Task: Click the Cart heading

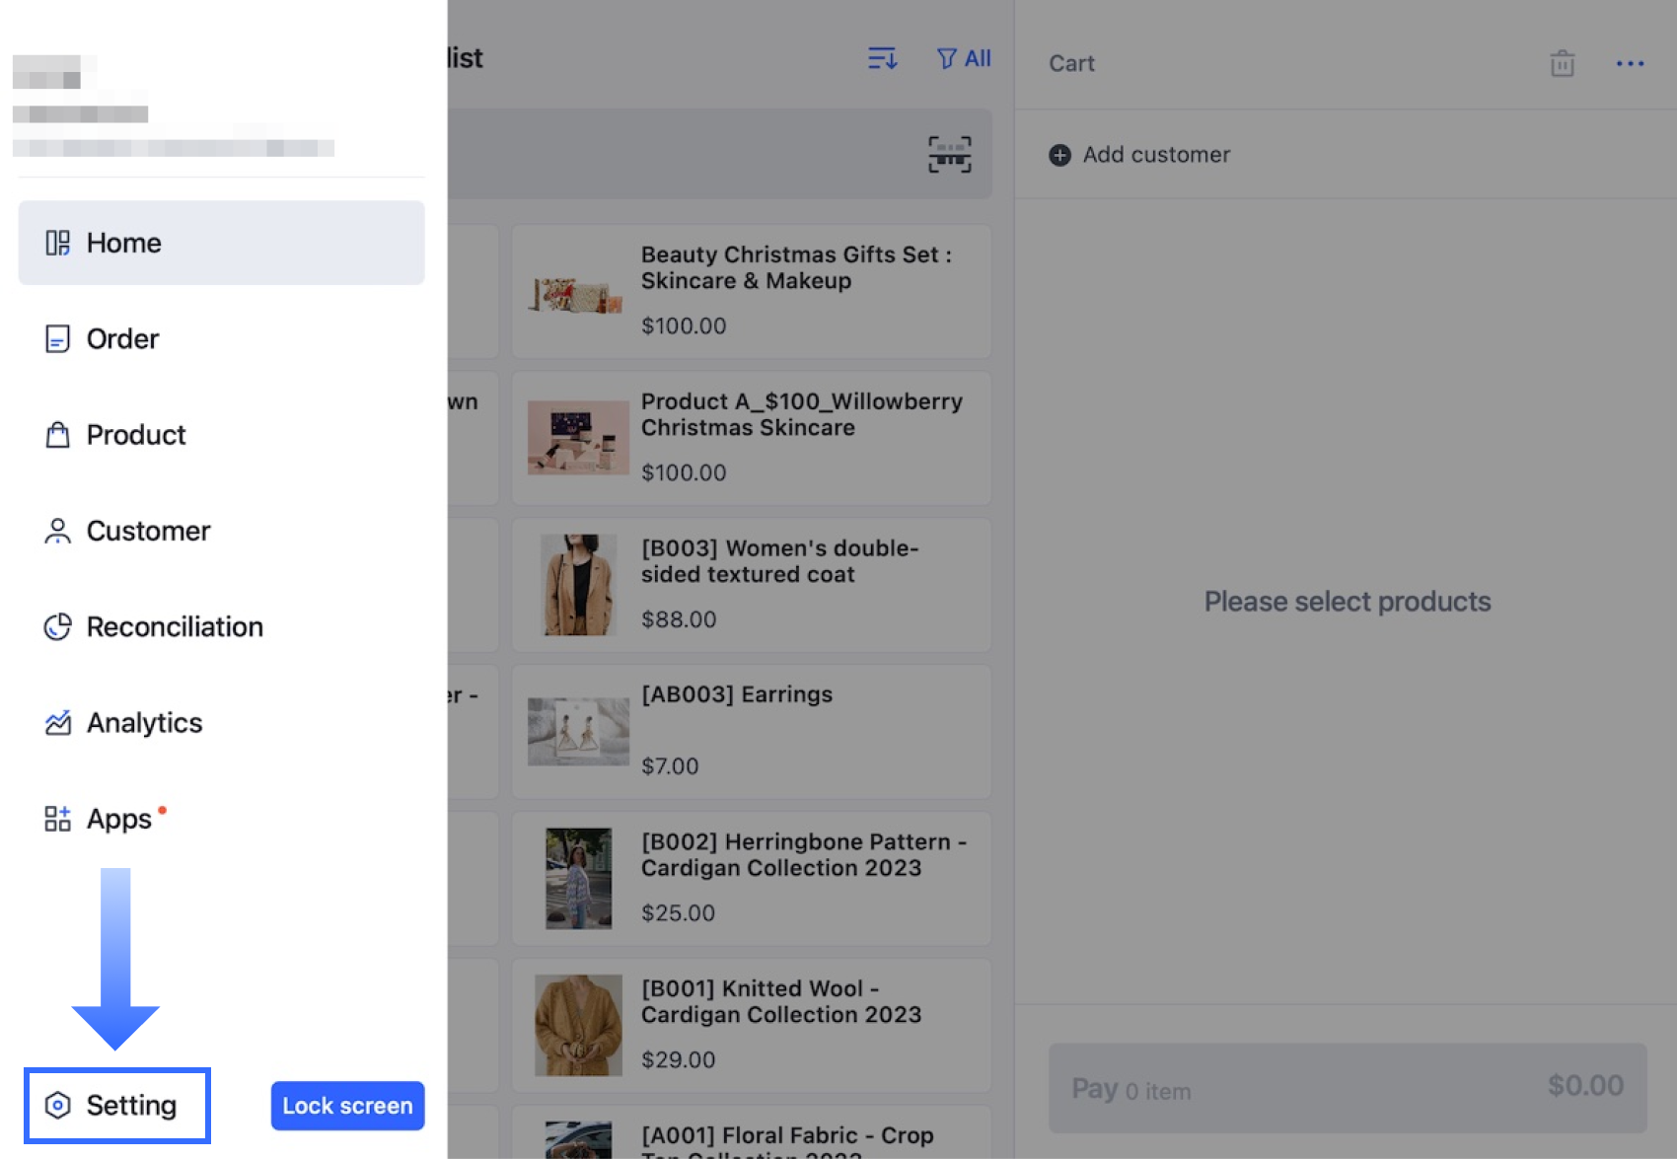Action: point(1071,63)
